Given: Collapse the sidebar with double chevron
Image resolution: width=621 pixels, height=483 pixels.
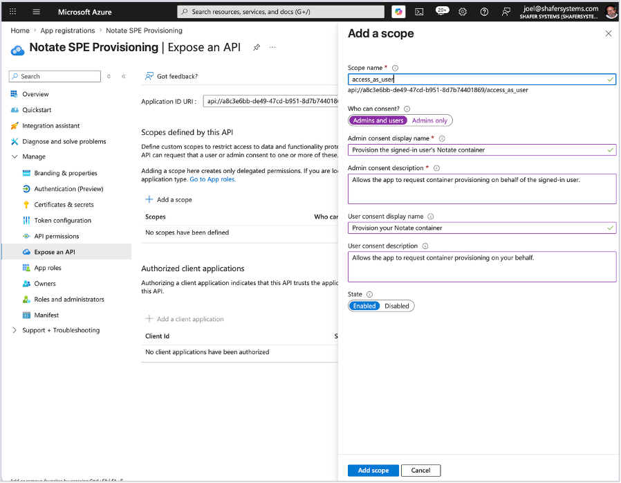Looking at the screenshot, I should coord(124,77).
